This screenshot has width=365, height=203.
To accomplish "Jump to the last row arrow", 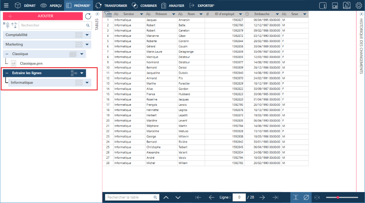I will pyautogui.click(x=275, y=197).
